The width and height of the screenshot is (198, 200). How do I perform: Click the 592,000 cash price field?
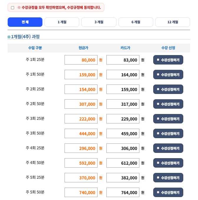pyautogui.click(x=81, y=163)
